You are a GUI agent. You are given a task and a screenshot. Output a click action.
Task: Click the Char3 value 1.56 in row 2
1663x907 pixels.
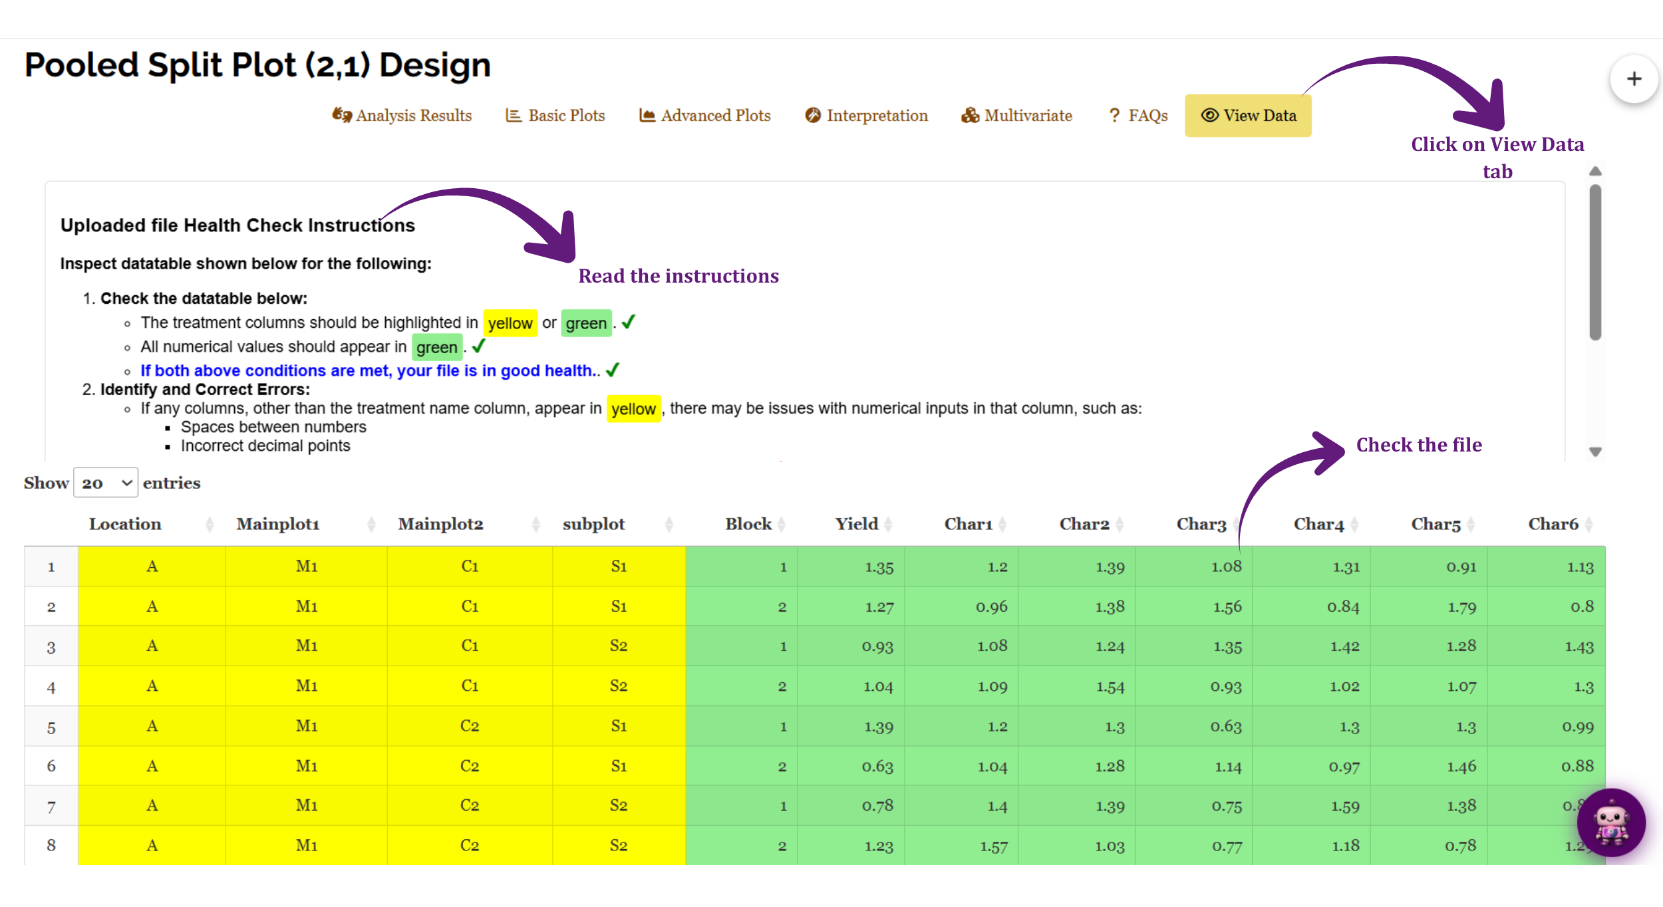pyautogui.click(x=1227, y=606)
